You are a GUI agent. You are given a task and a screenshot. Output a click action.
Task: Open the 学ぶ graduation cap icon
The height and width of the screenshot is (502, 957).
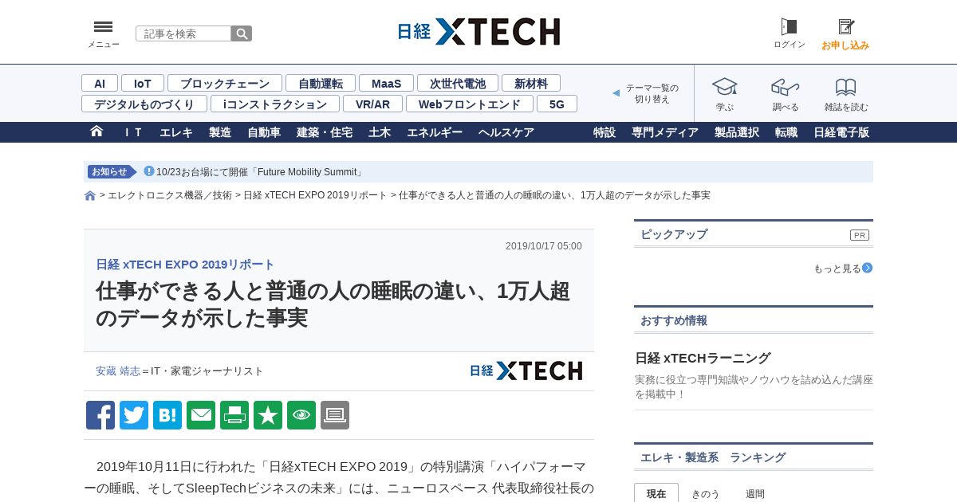coord(724,87)
